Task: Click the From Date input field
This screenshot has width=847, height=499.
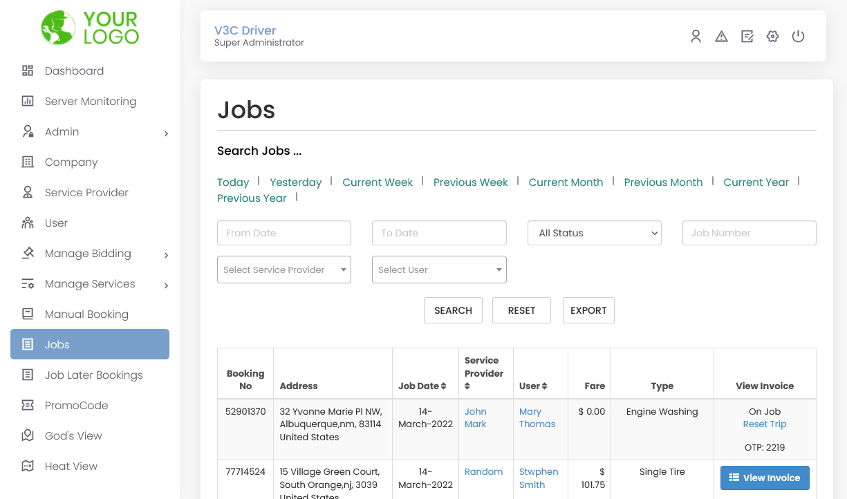Action: point(283,233)
